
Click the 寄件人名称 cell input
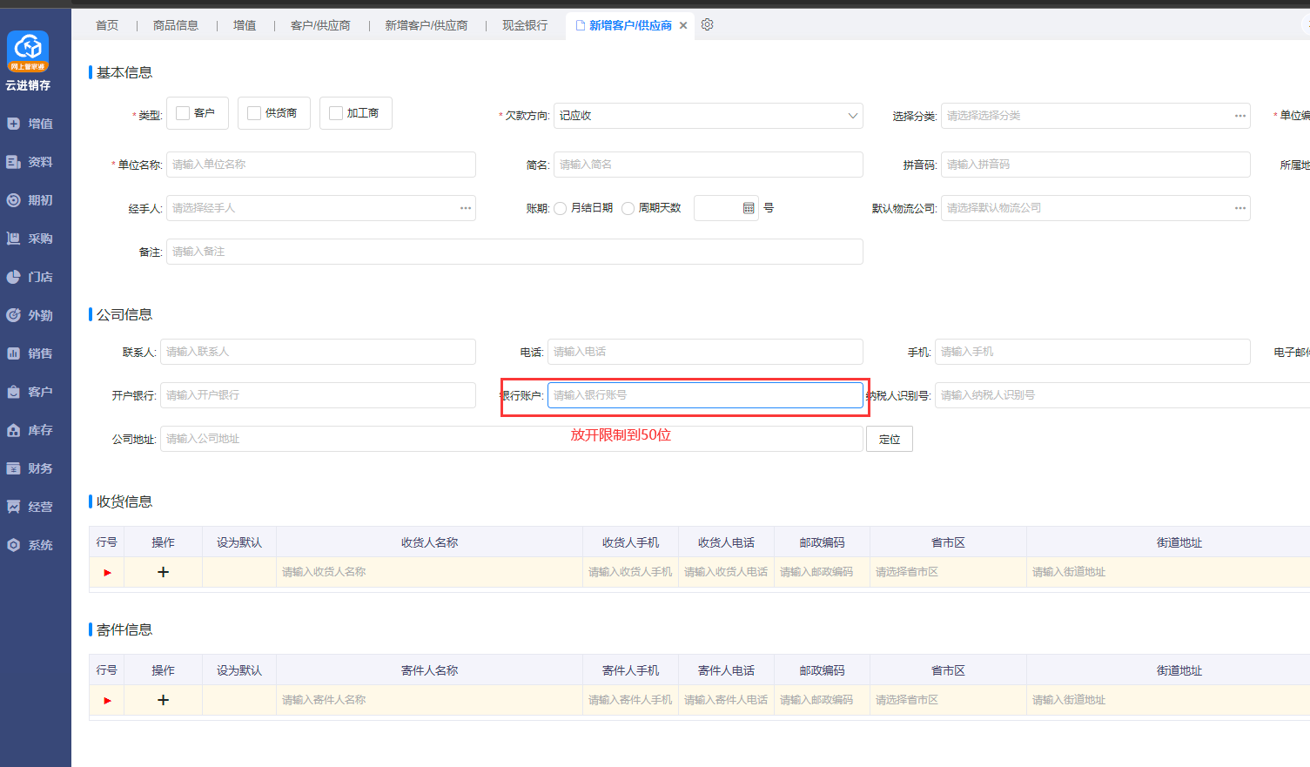coord(429,700)
